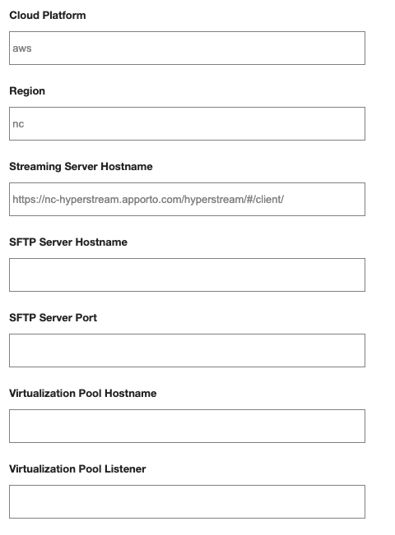Click the empty SFTP Server Hostname box
Viewport: 395px width, 535px height.
coord(187,275)
